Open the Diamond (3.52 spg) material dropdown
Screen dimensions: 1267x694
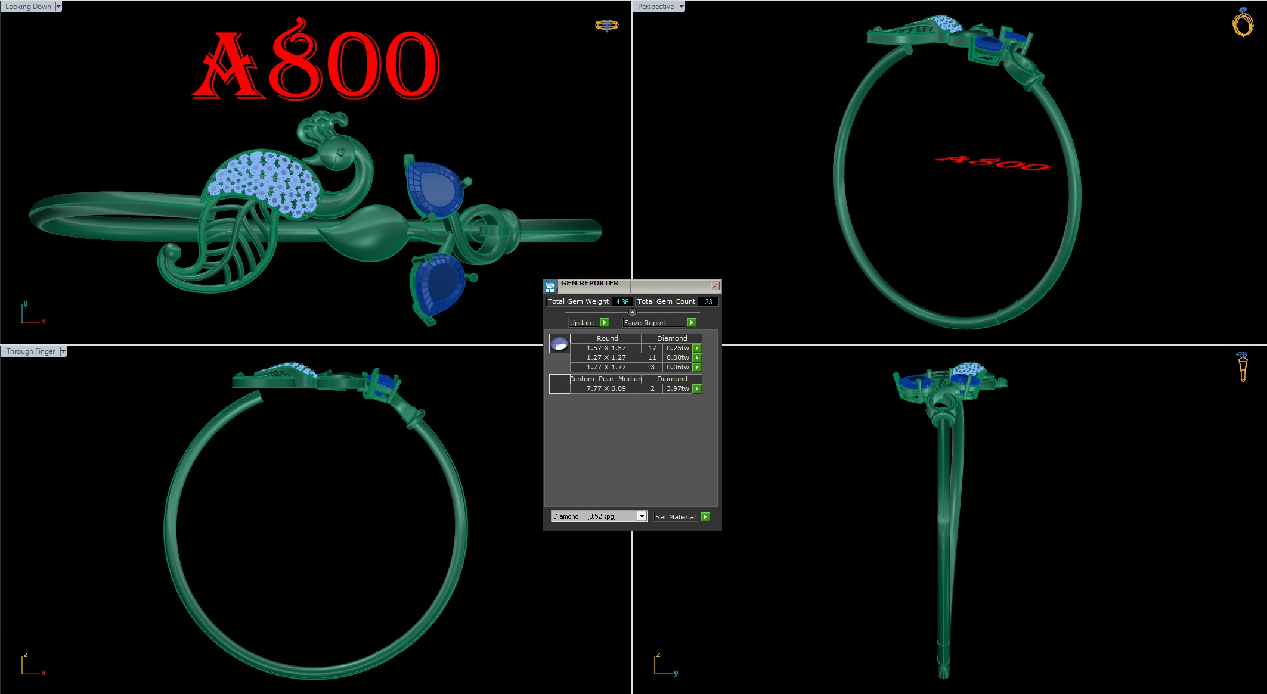pos(642,516)
